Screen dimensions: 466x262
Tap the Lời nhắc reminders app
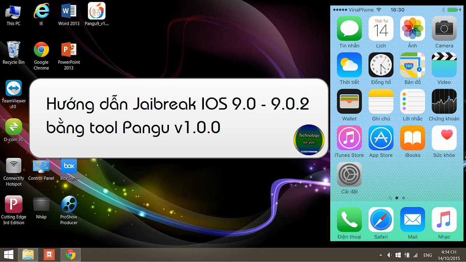click(x=412, y=101)
